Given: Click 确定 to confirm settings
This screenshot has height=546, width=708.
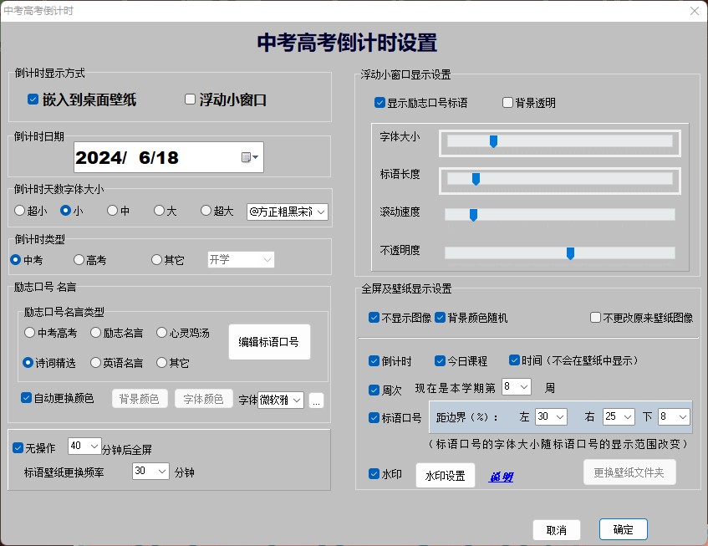Looking at the screenshot, I should point(624,529).
